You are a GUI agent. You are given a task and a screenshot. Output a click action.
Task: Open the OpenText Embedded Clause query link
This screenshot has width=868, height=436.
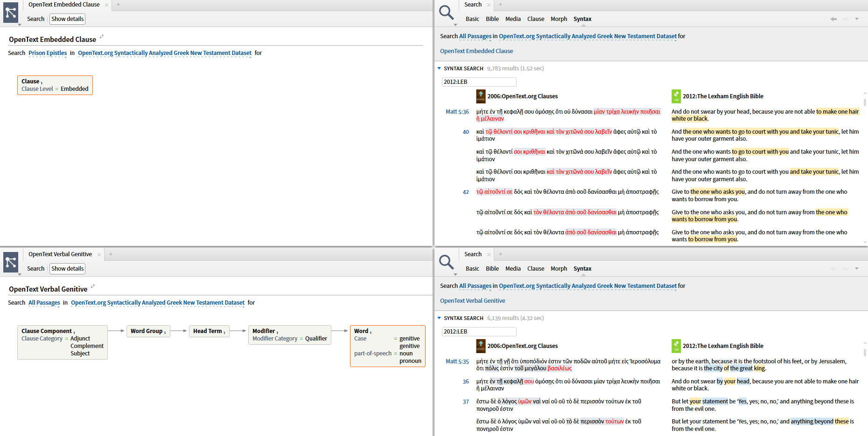[476, 51]
